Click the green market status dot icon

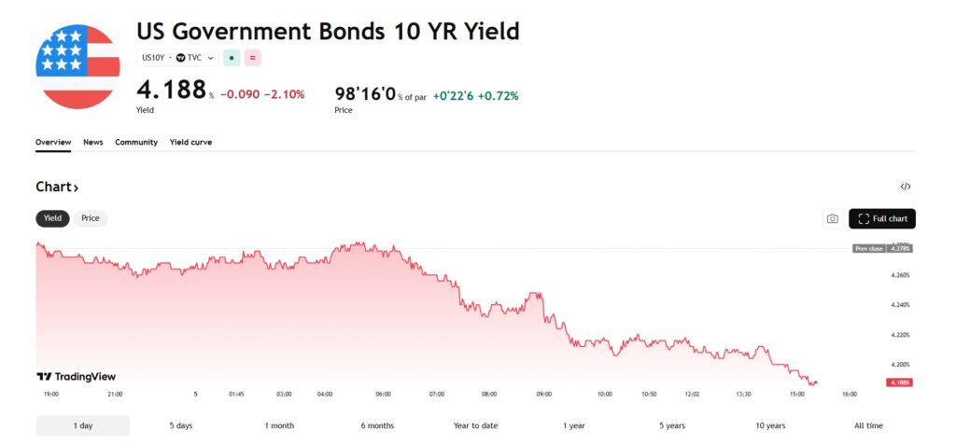pos(232,58)
